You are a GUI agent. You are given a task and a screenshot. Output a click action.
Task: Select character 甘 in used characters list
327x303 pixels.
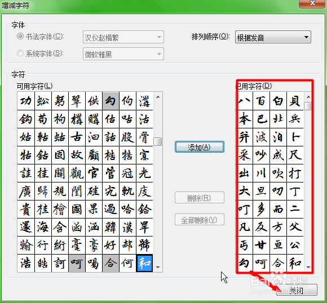click(x=261, y=245)
